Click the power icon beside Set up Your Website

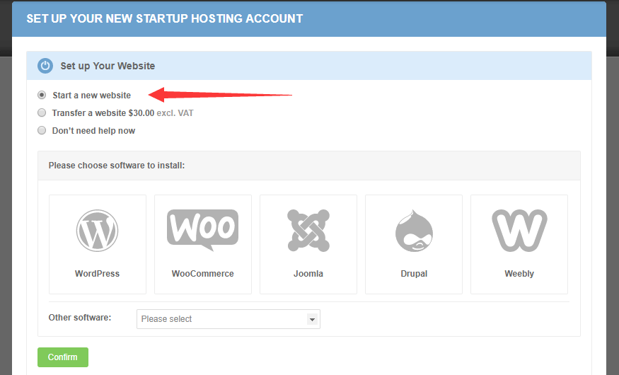(45, 66)
